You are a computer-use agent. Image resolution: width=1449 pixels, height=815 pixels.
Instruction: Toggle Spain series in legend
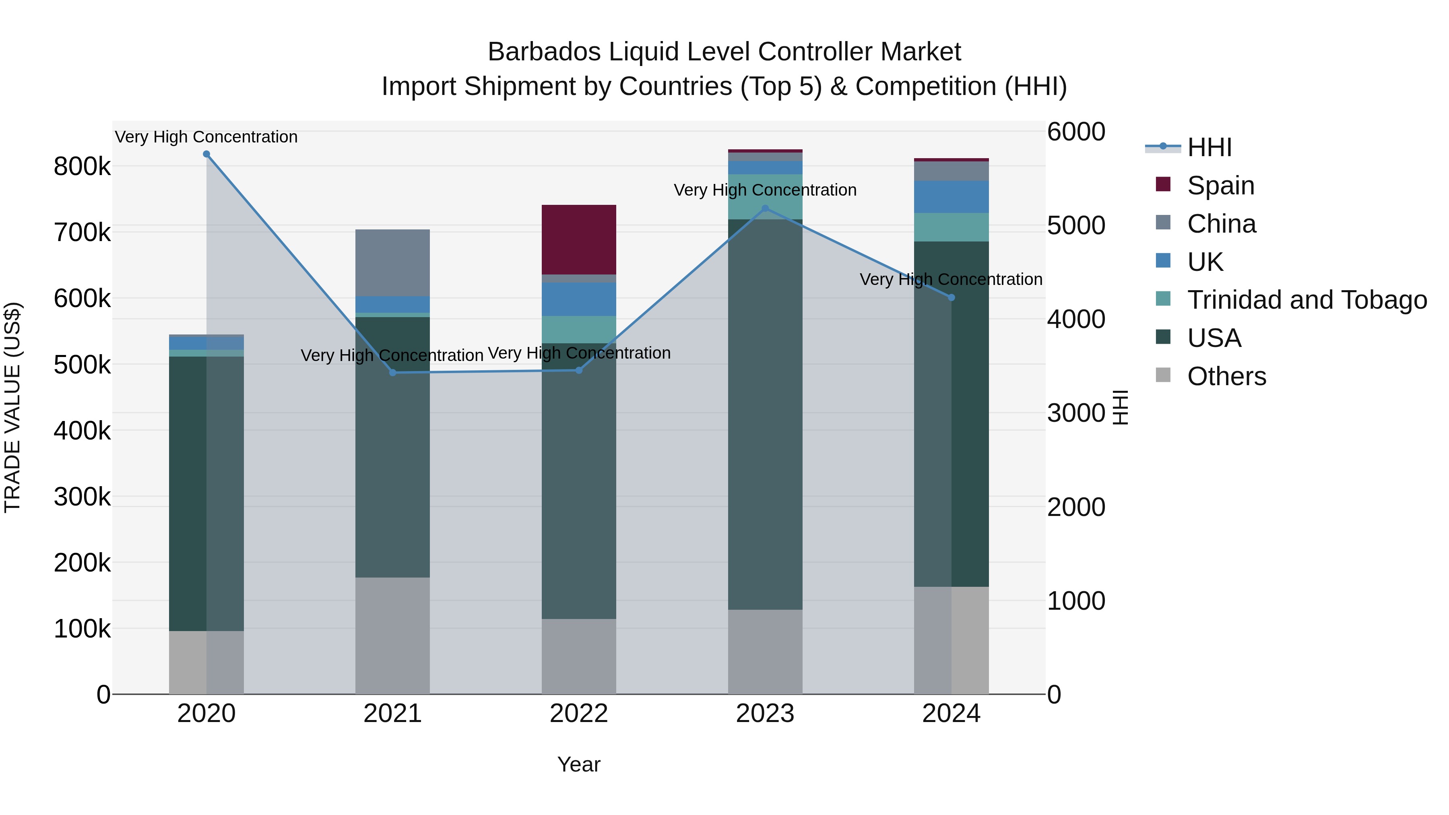pyautogui.click(x=1204, y=185)
